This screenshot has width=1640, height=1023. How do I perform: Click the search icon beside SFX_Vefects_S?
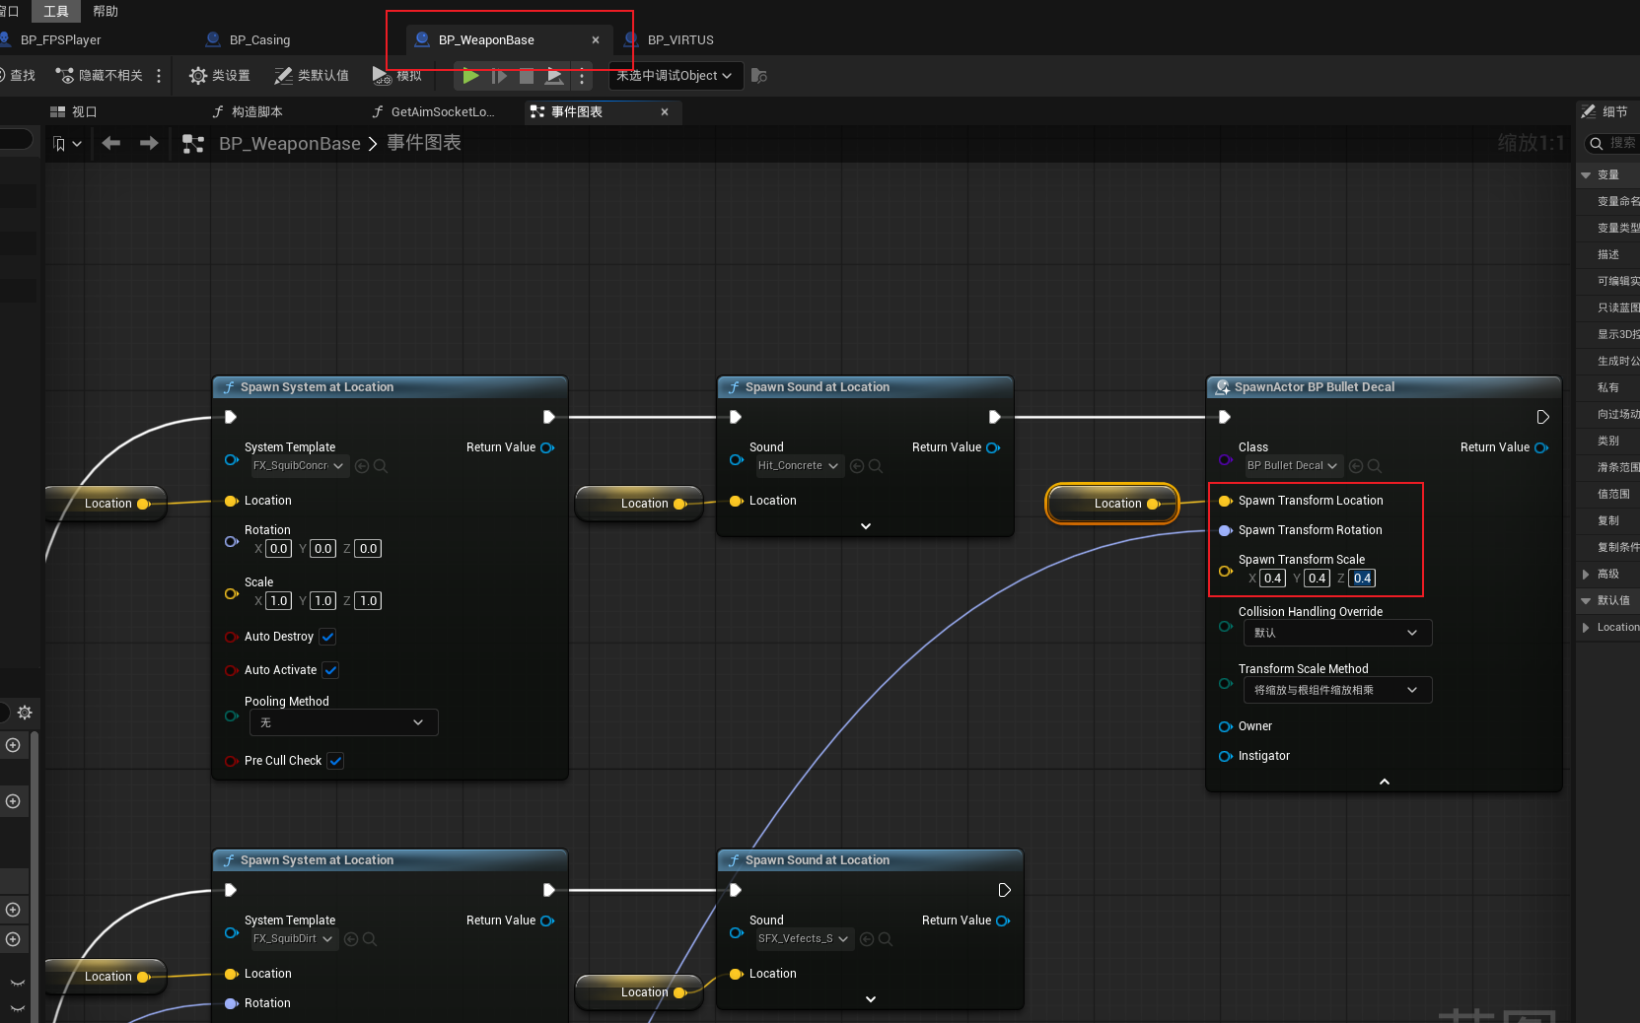click(x=886, y=939)
